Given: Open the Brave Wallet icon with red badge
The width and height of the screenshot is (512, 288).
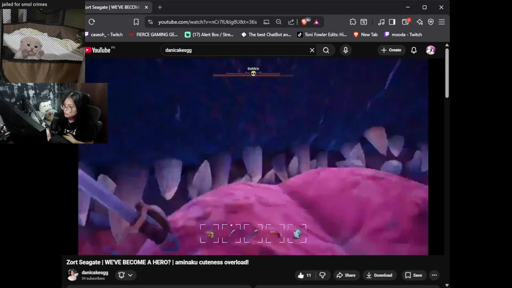Looking at the screenshot, I should pyautogui.click(x=406, y=22).
